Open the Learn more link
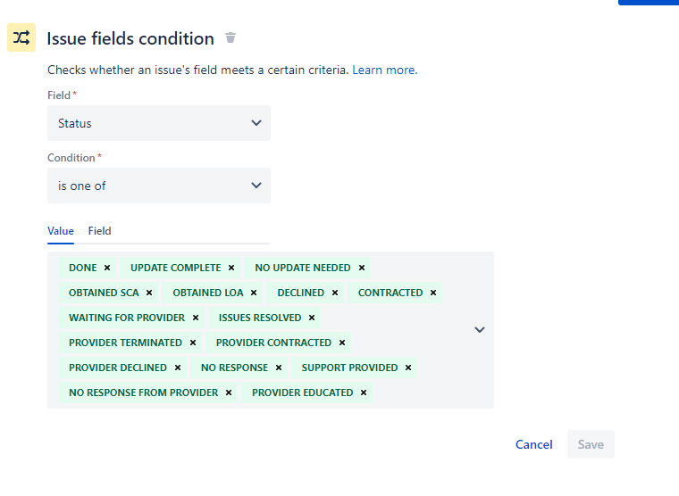 point(384,70)
